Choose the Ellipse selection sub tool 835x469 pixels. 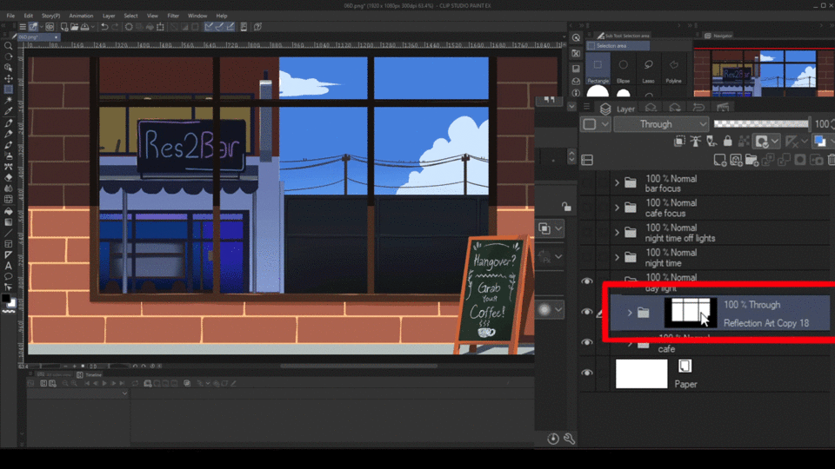coord(623,69)
